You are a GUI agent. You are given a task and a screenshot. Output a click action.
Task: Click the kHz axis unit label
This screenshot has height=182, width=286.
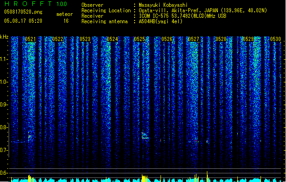(x=4, y=37)
